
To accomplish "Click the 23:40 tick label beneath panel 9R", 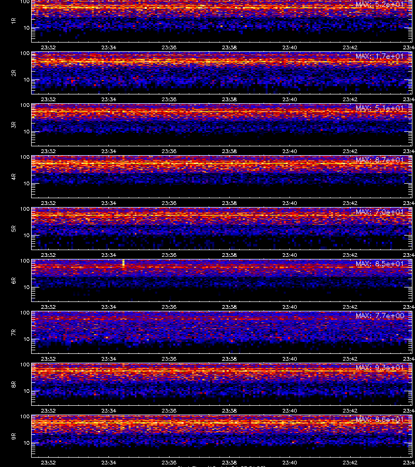I will point(289,462).
